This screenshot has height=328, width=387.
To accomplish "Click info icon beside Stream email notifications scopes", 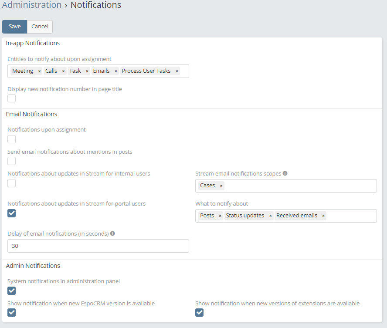I will 285,173.
